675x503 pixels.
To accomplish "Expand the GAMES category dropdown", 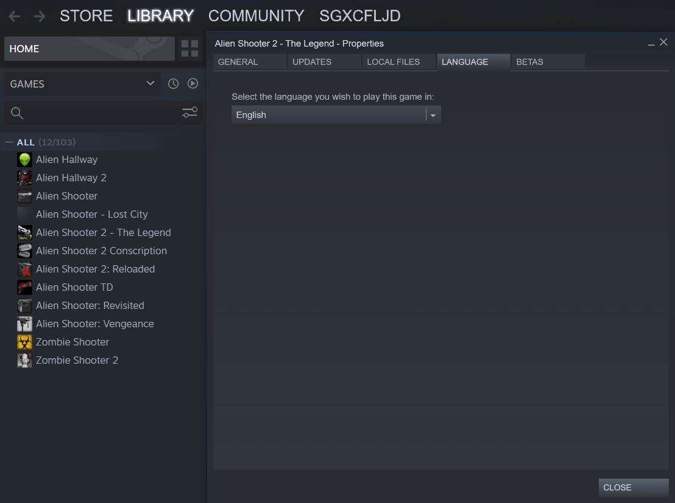I will click(x=82, y=84).
